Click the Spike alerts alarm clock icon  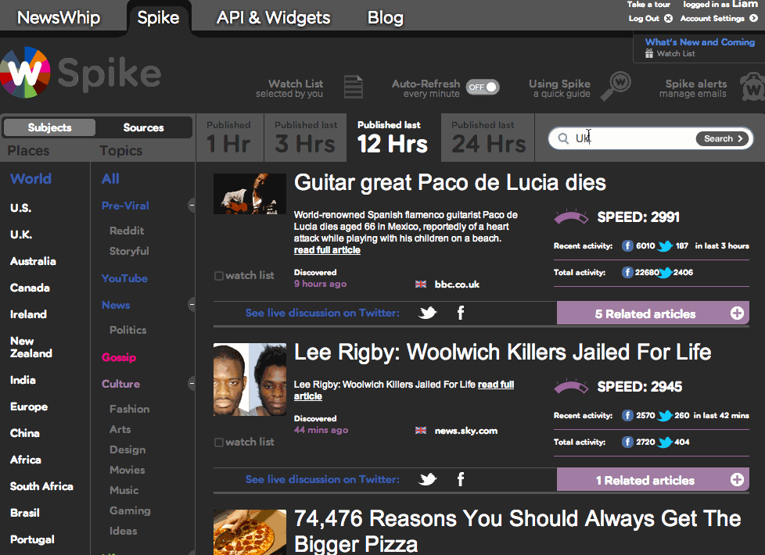pos(751,86)
